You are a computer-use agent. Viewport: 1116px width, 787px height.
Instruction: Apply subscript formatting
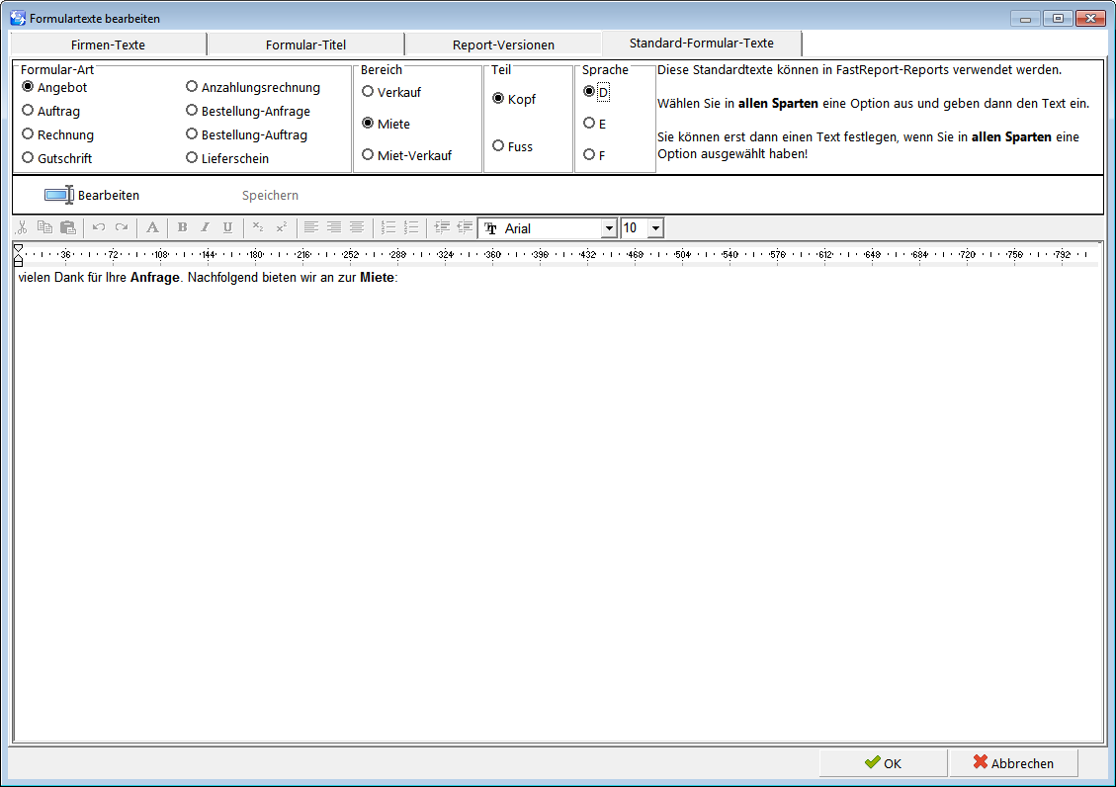pos(258,227)
